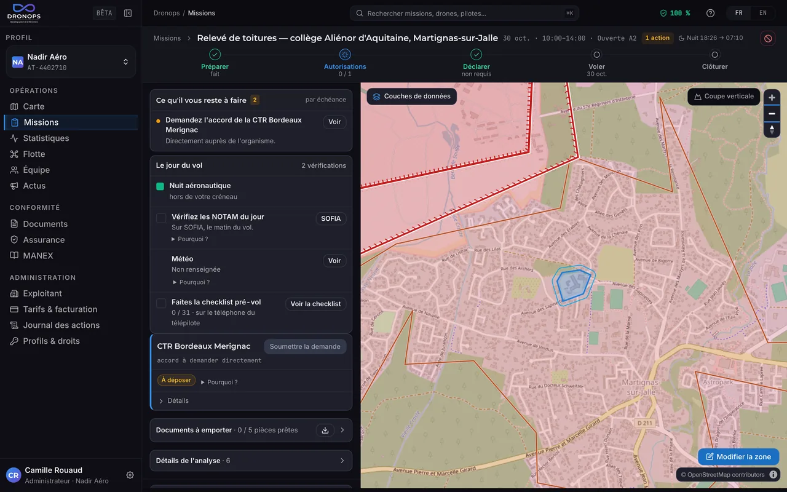Click Modifier la zone on the map
This screenshot has width=787, height=492.
738,456
